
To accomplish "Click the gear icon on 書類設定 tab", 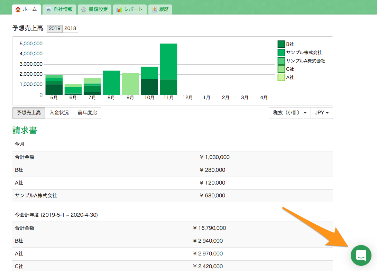I will [84, 10].
